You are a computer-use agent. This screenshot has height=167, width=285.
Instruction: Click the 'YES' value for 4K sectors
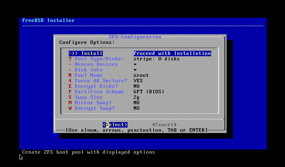point(138,81)
